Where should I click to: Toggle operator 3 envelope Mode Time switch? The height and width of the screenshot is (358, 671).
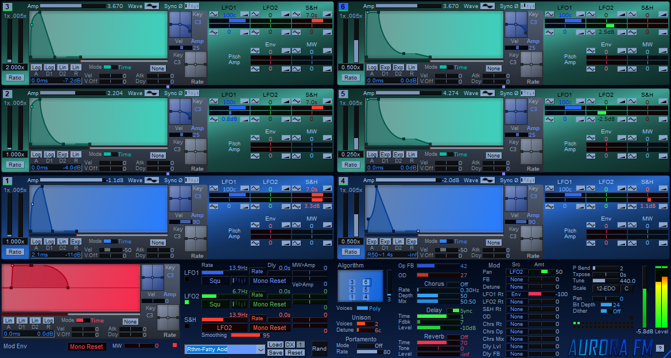(x=110, y=67)
